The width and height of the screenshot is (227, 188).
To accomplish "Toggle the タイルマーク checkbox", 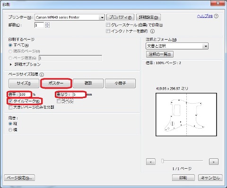I will (10, 101).
